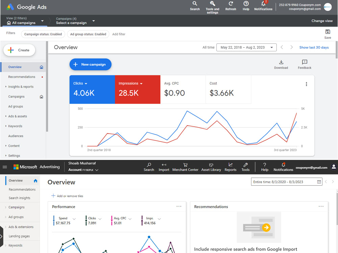Open Performance tile three-dot menu
This screenshot has width=338, height=253.
pyautogui.click(x=179, y=206)
